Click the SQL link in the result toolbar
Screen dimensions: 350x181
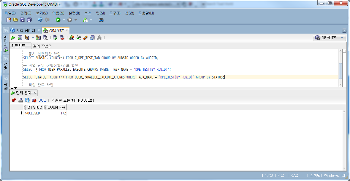pos(42,100)
